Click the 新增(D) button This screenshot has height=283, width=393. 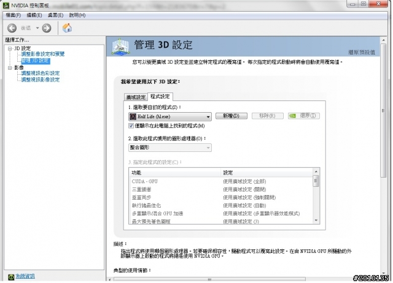click(232, 116)
